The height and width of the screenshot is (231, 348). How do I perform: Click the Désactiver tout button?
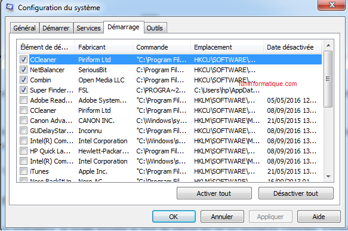pyautogui.click(x=296, y=193)
